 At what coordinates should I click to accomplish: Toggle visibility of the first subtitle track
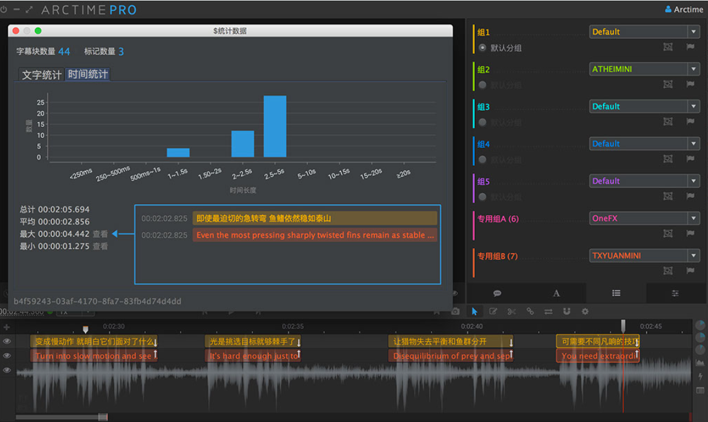click(x=6, y=340)
